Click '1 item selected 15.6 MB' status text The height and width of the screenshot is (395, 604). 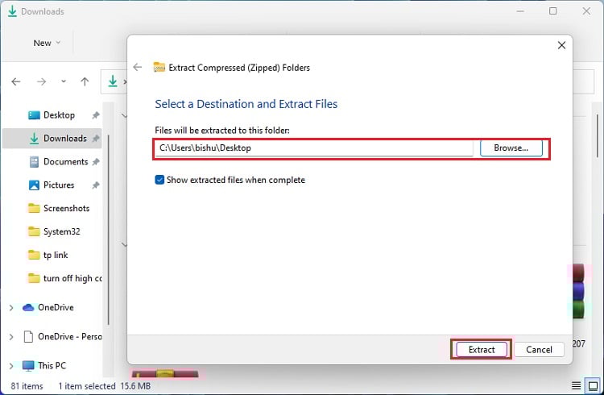tap(105, 386)
